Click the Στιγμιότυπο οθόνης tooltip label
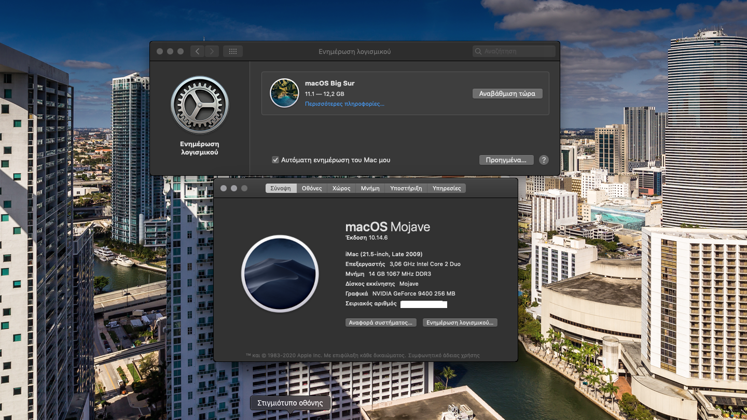 coord(290,403)
